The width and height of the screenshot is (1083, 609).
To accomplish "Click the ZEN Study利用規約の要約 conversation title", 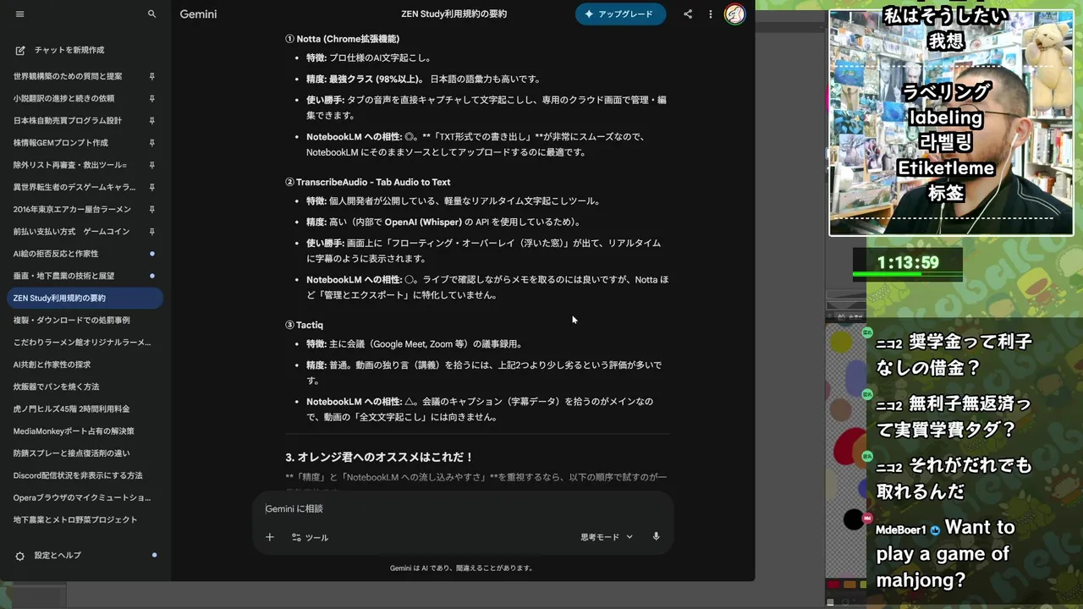I will [454, 14].
